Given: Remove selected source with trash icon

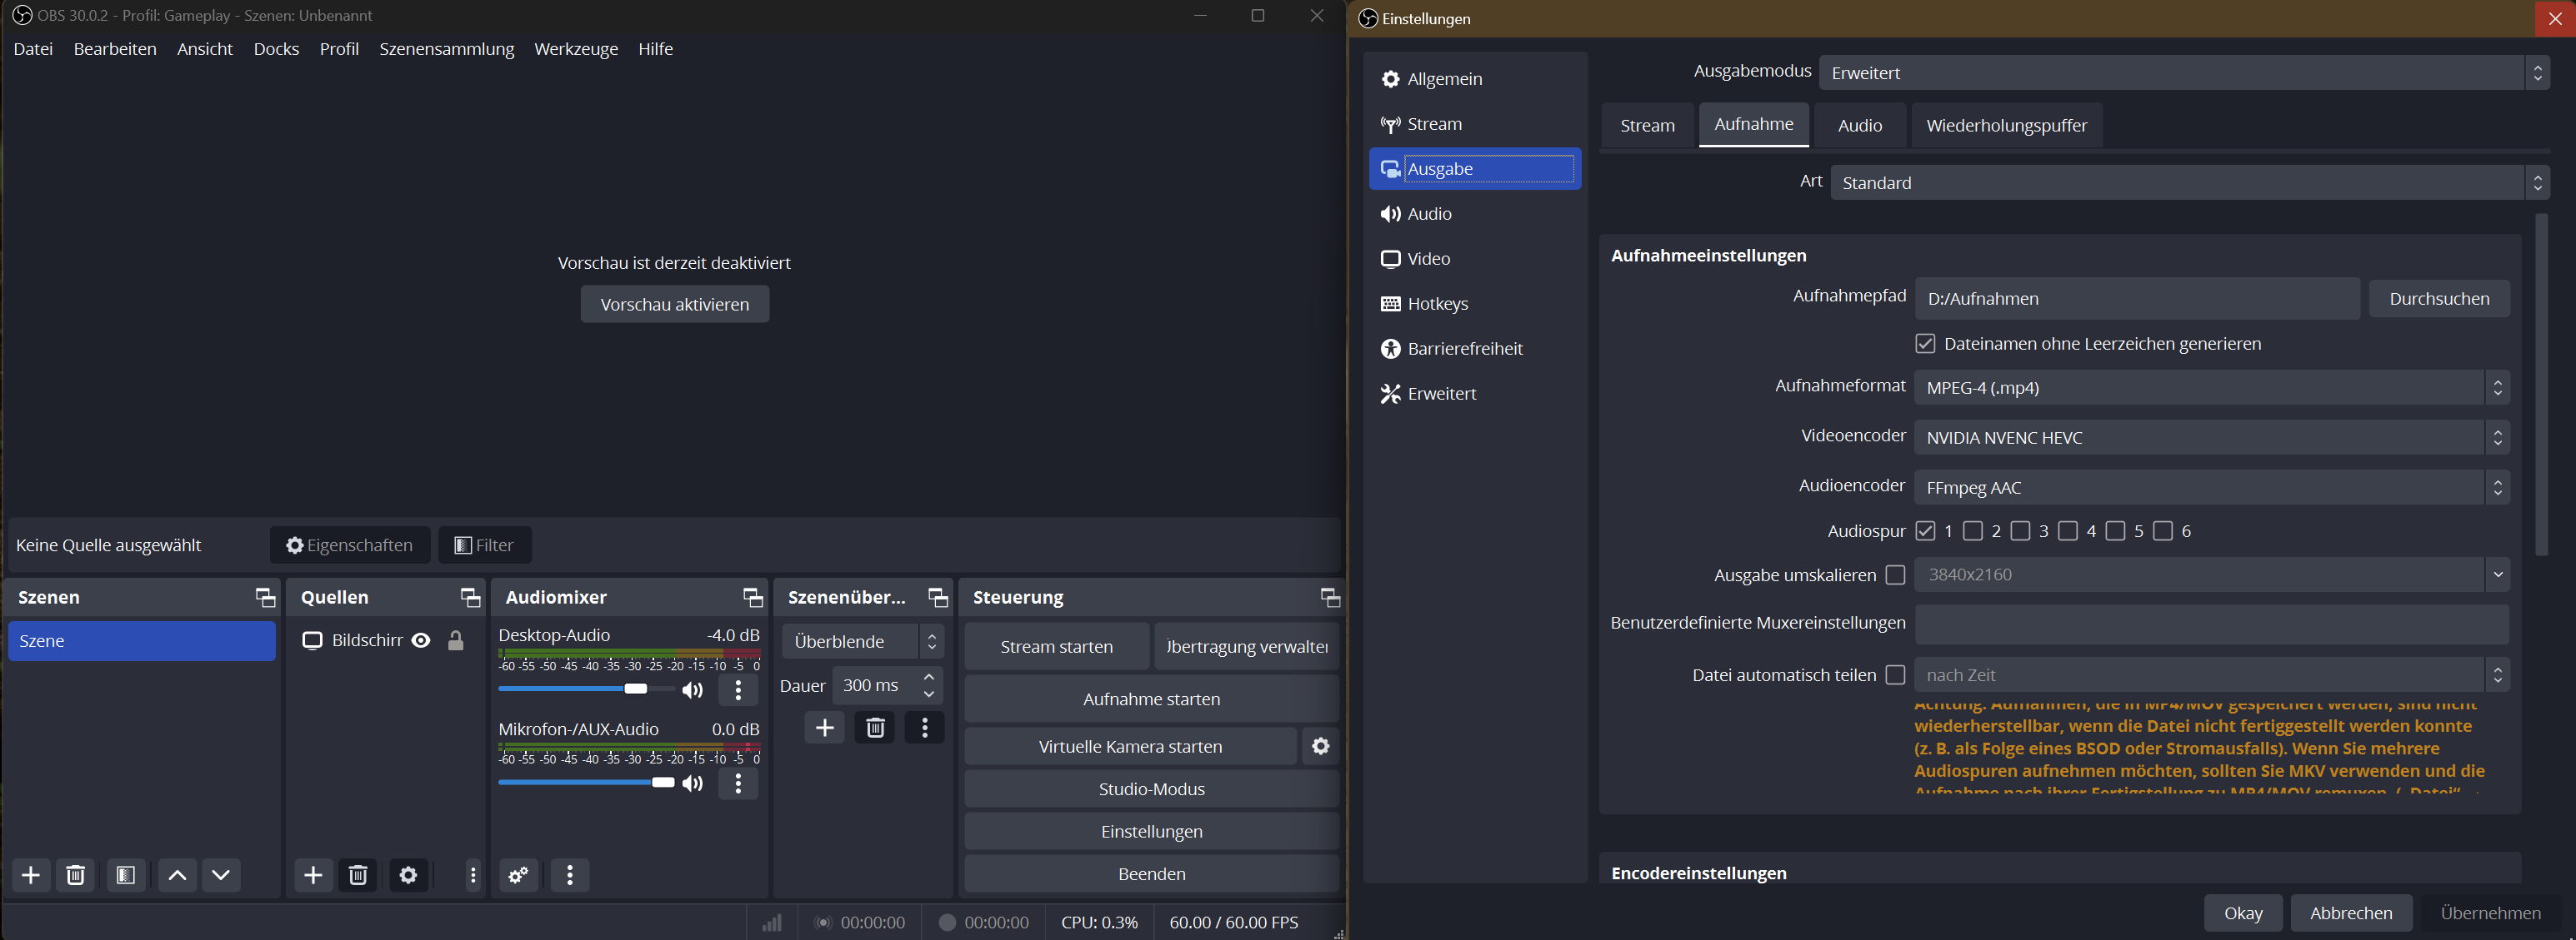Looking at the screenshot, I should click(x=358, y=875).
